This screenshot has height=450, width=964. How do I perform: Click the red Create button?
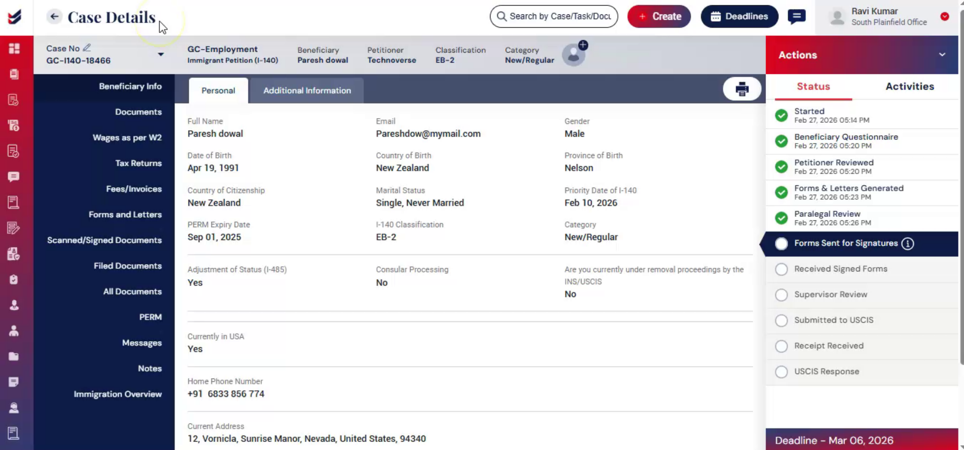click(x=659, y=16)
